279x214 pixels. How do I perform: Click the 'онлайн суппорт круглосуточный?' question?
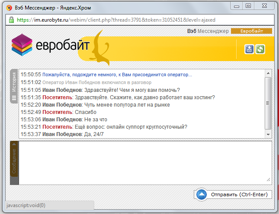point(147,127)
